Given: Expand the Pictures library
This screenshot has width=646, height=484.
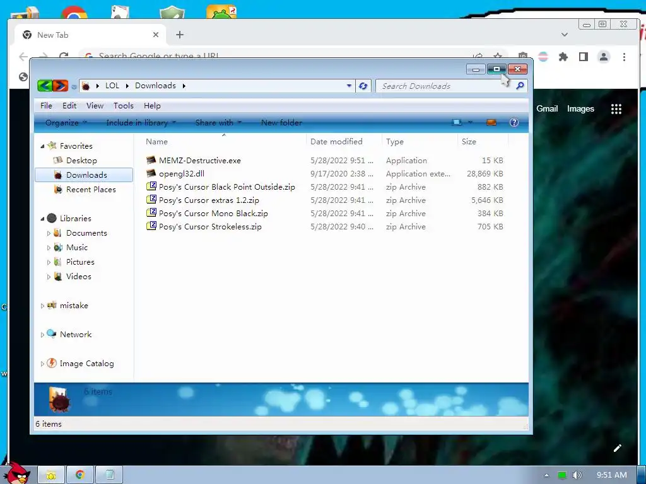Looking at the screenshot, I should point(49,262).
